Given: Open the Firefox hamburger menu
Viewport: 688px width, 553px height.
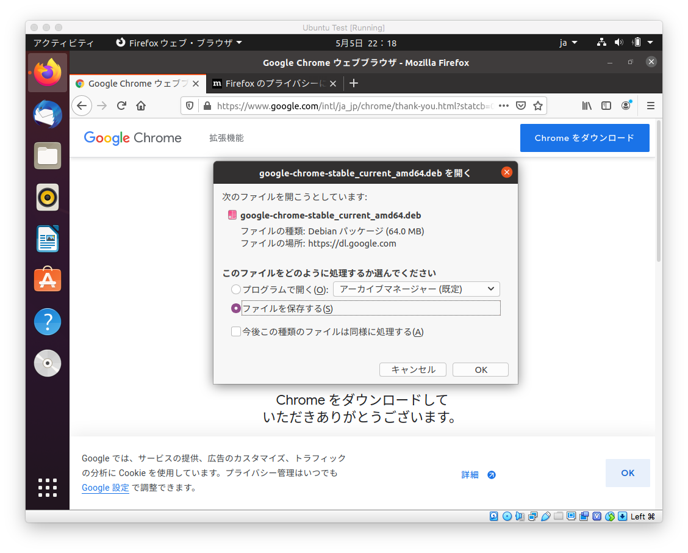Looking at the screenshot, I should pos(651,106).
